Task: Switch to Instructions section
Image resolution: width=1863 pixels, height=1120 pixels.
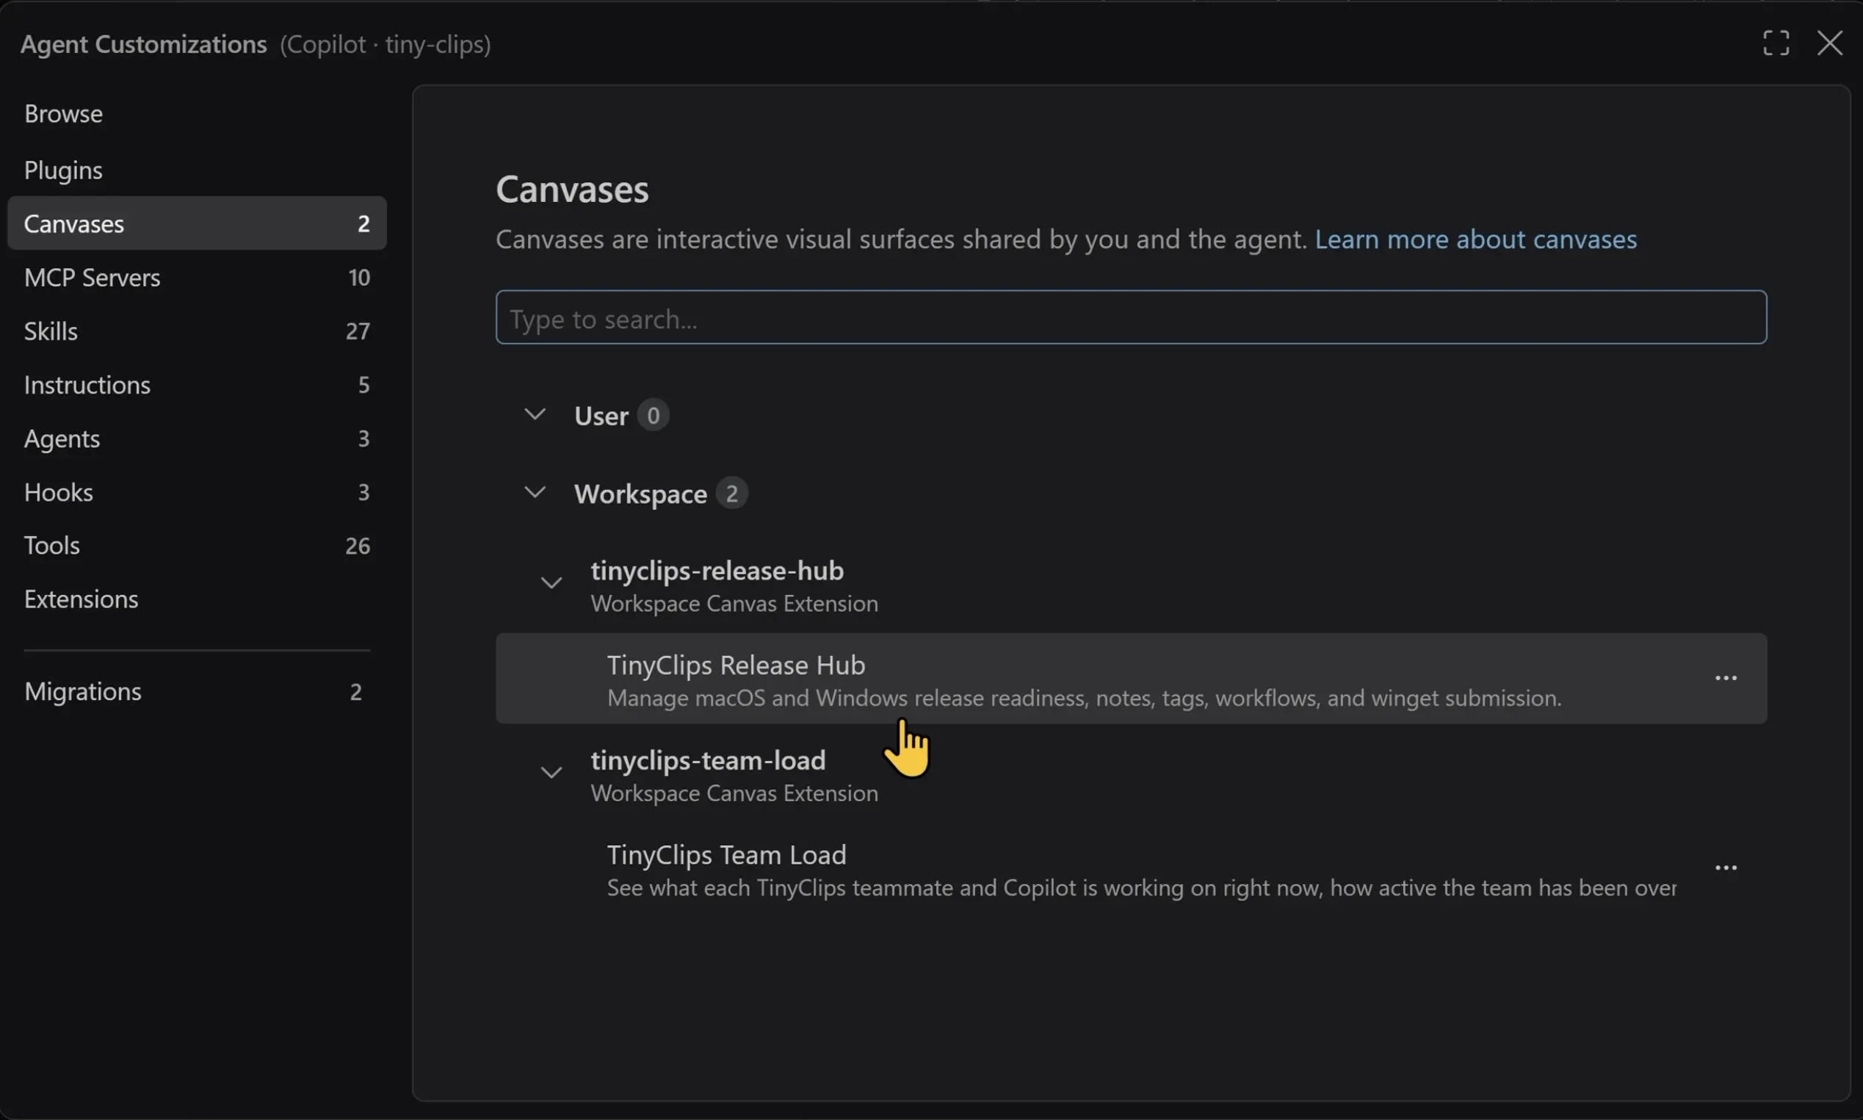Action: tap(197, 385)
